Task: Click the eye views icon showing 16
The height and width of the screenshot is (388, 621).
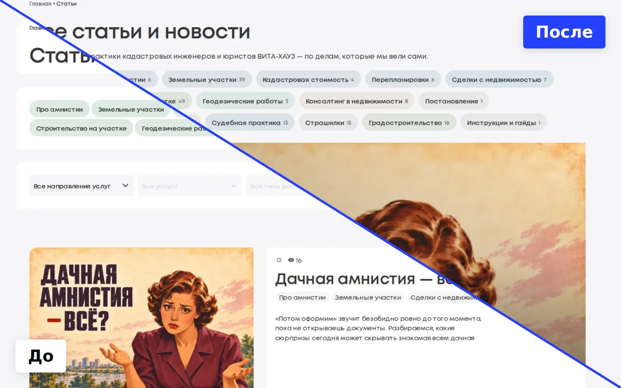Action: pos(291,260)
